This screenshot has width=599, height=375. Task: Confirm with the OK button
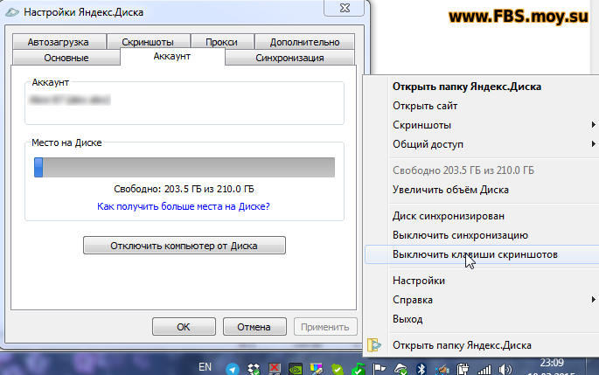(184, 327)
